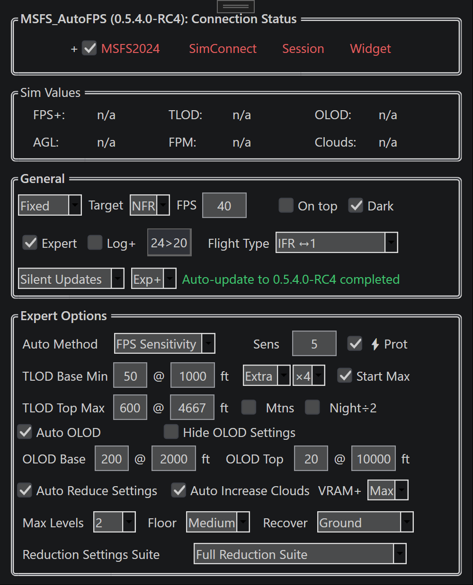Open the Recover Ground dropdown

tap(365, 522)
